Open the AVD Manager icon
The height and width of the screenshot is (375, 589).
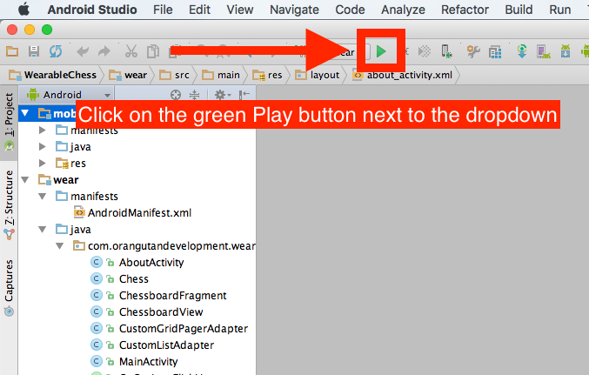[x=544, y=51]
